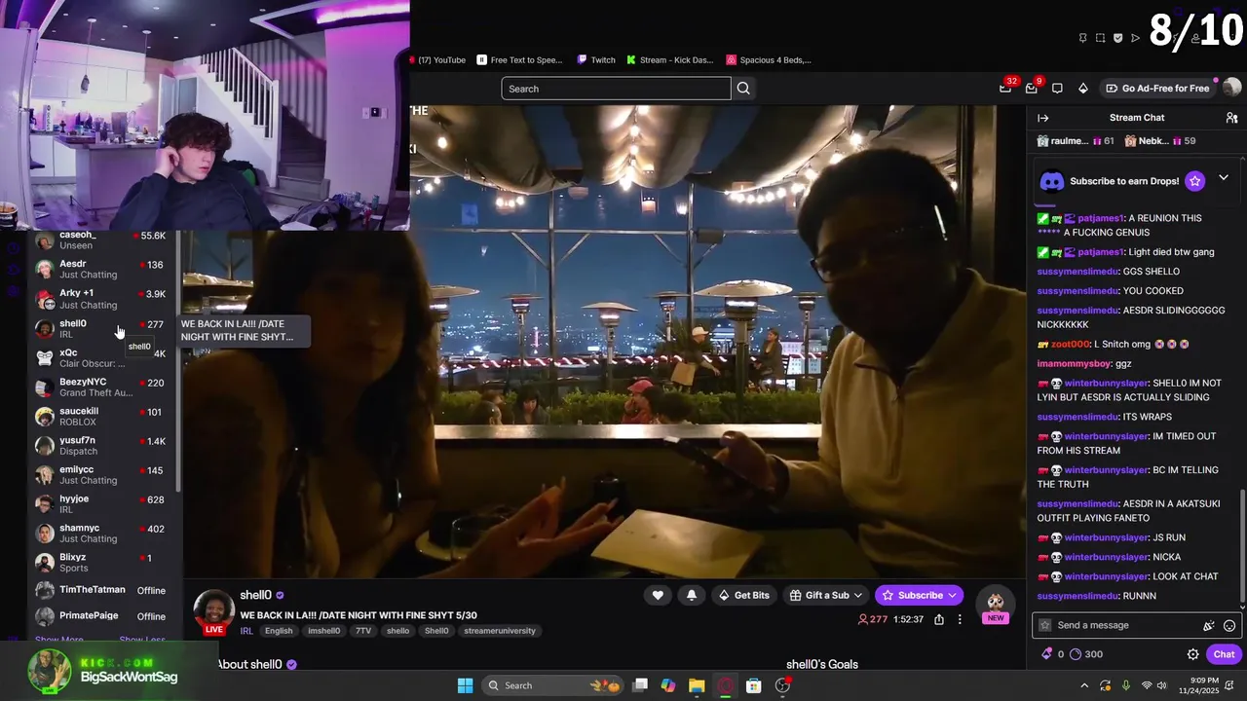Open File Explorer from the taskbar
The height and width of the screenshot is (701, 1247).
[x=697, y=685]
